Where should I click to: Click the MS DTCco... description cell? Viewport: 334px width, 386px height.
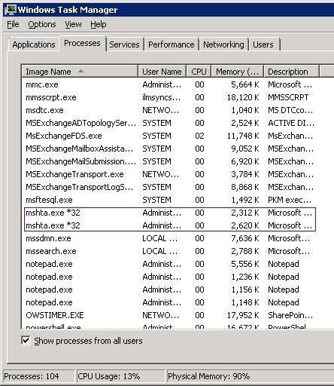click(x=290, y=110)
